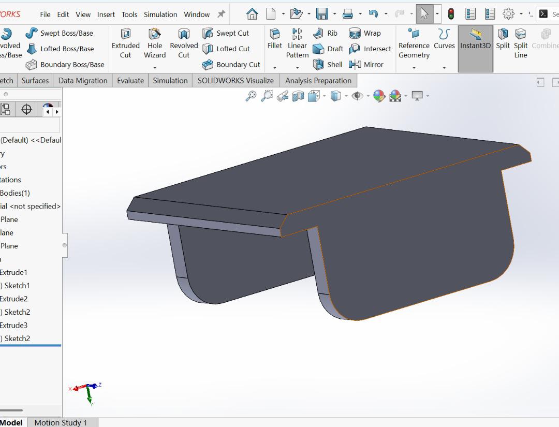Select the Rib tool
The height and width of the screenshot is (427, 559).
coord(325,33)
